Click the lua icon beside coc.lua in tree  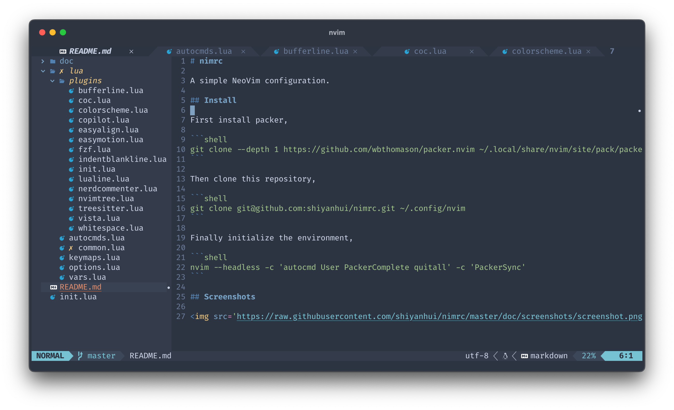[71, 101]
